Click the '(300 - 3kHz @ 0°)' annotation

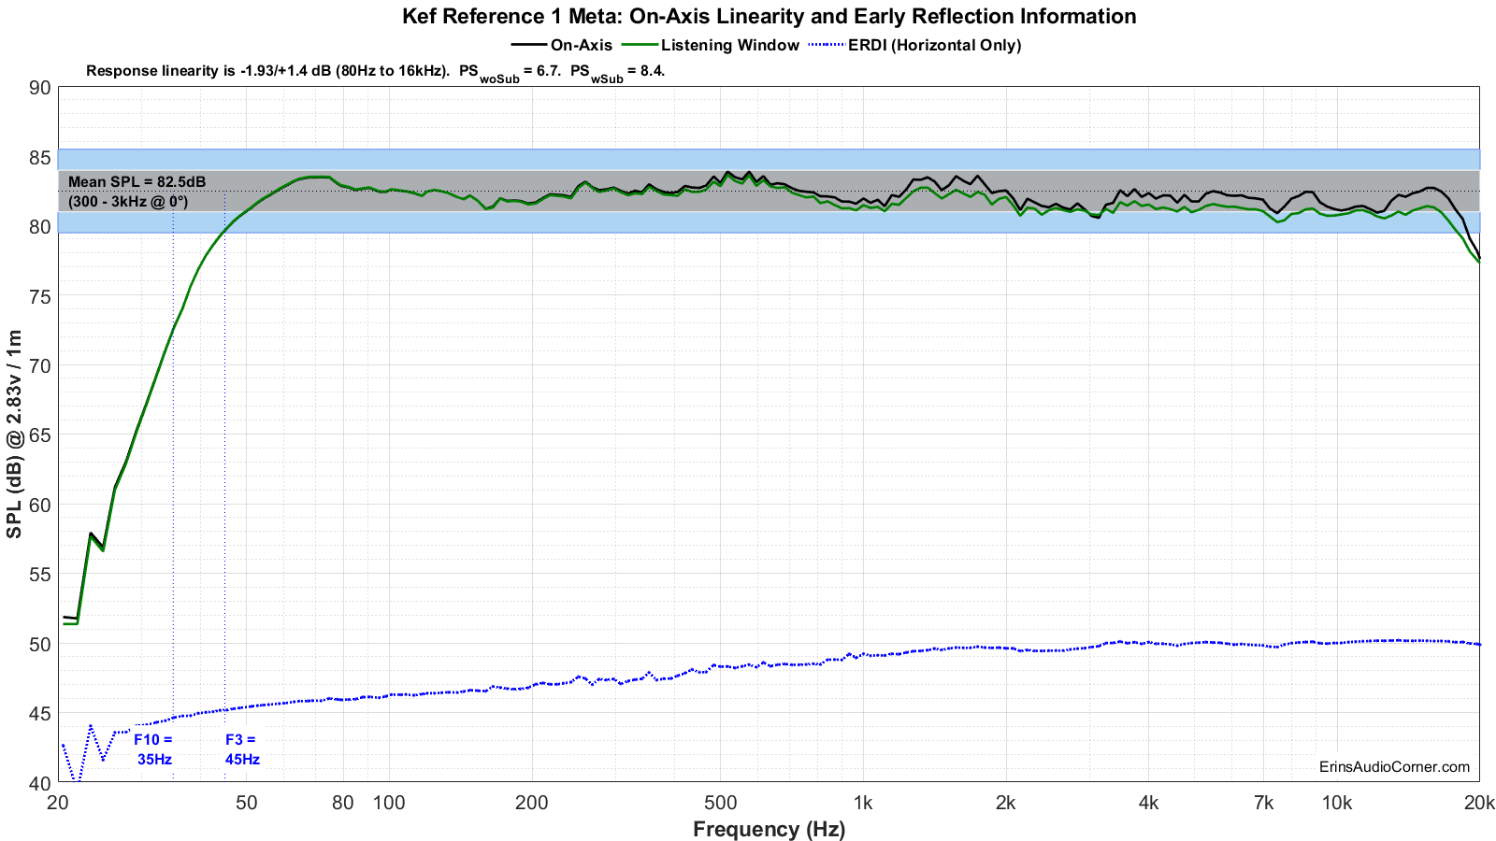click(128, 201)
